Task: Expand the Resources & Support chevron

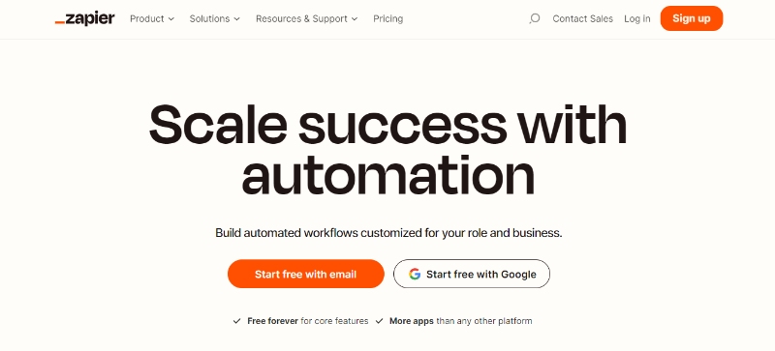Action: (x=355, y=18)
